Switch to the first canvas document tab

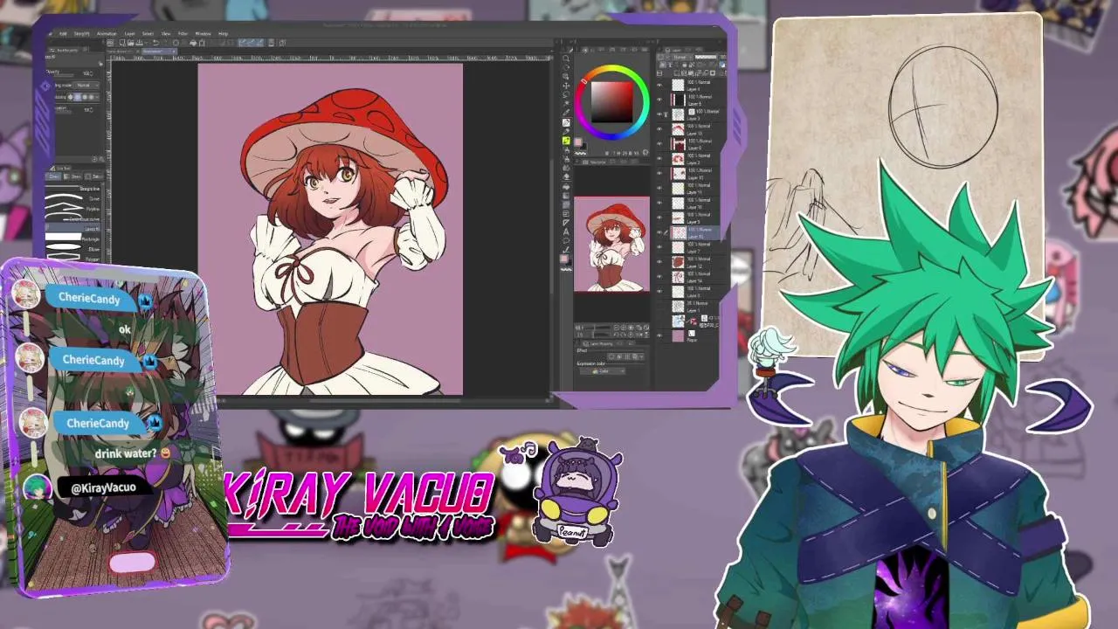[123, 52]
